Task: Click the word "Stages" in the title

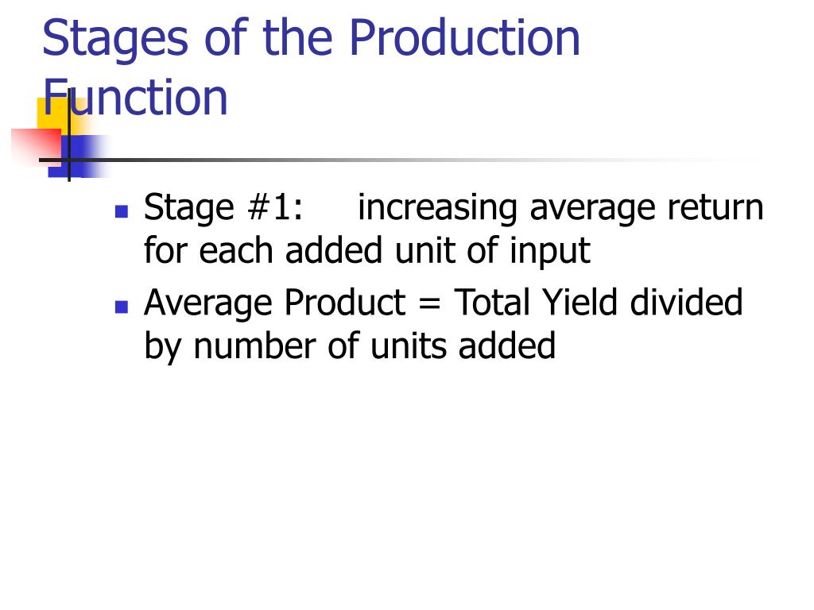Action: point(114,39)
